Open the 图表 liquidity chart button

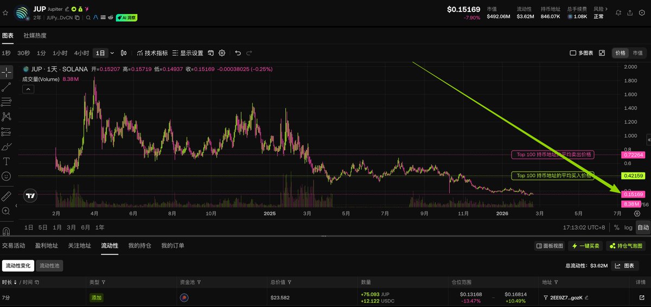click(625, 266)
